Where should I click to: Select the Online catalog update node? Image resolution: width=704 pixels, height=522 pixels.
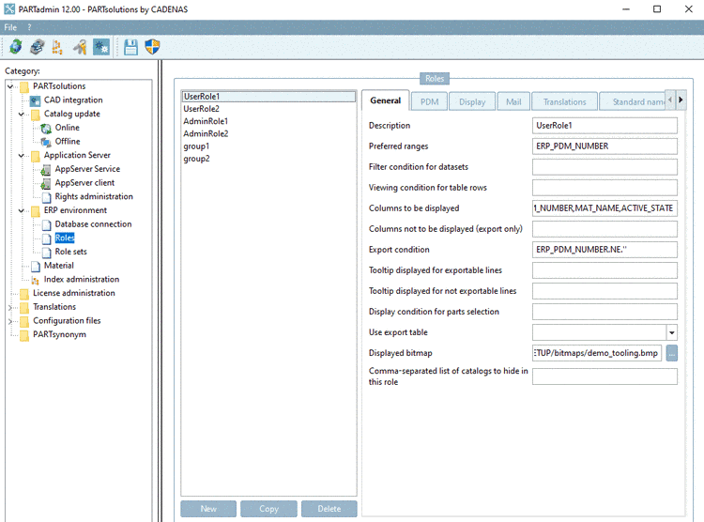67,128
